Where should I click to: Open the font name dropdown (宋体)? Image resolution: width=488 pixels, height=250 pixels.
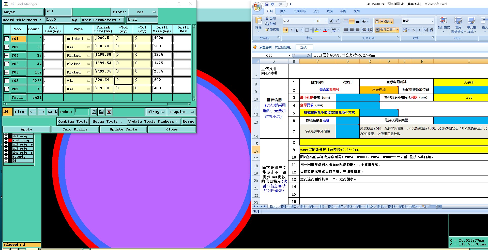tap(314, 21)
